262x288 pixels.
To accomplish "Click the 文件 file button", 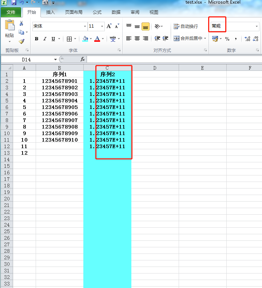I will tap(11, 12).
